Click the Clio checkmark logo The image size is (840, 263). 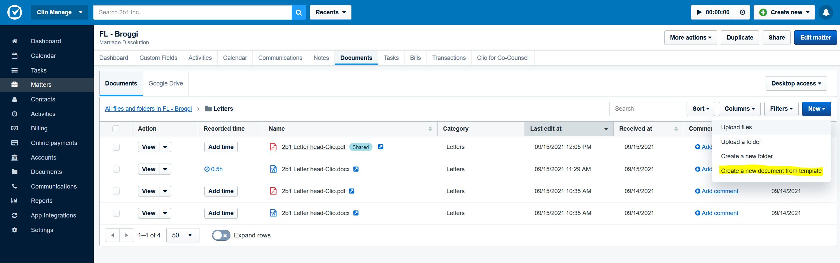(15, 12)
